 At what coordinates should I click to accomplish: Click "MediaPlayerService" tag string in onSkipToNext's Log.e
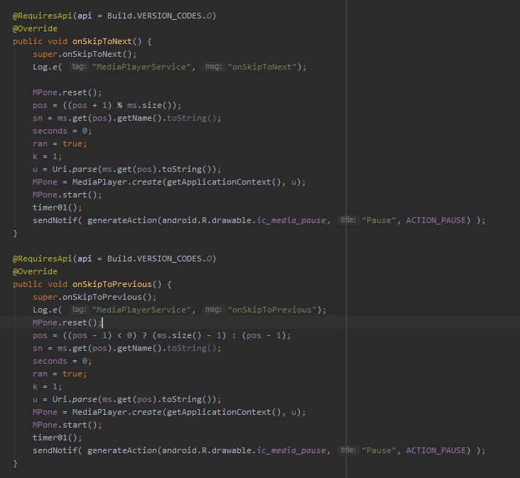point(141,67)
